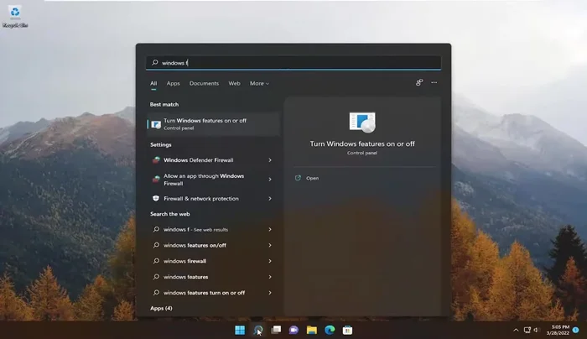
Task: Expand 'Allow an app through Windows Firewall' arrow
Action: 270,180
